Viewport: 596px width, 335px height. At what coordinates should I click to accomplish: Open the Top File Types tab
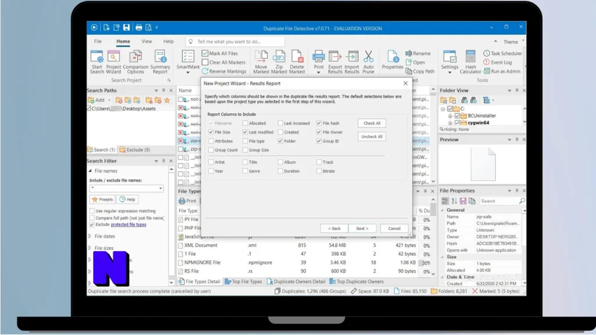click(x=244, y=281)
